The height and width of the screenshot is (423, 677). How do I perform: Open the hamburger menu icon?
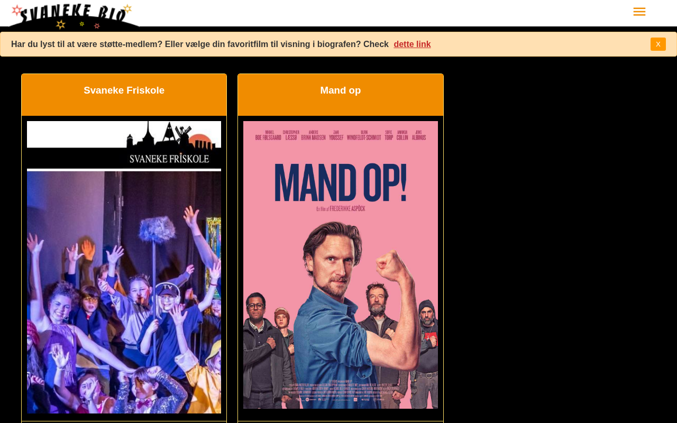639,12
